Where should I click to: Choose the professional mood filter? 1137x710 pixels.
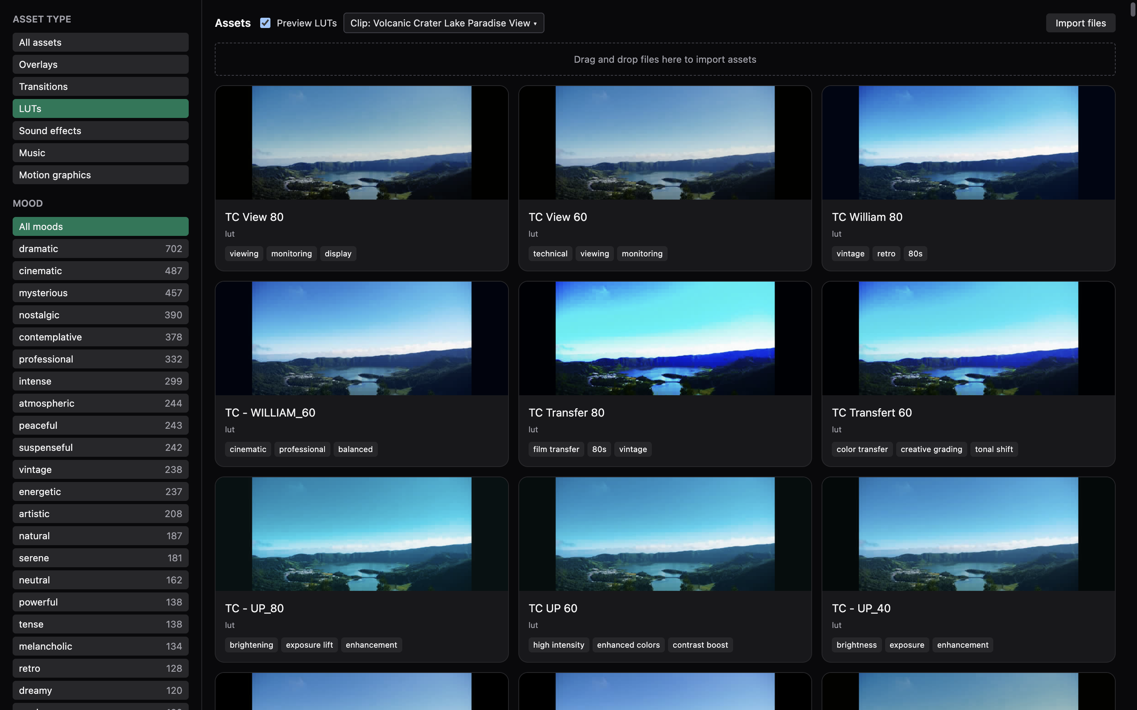pyautogui.click(x=101, y=359)
